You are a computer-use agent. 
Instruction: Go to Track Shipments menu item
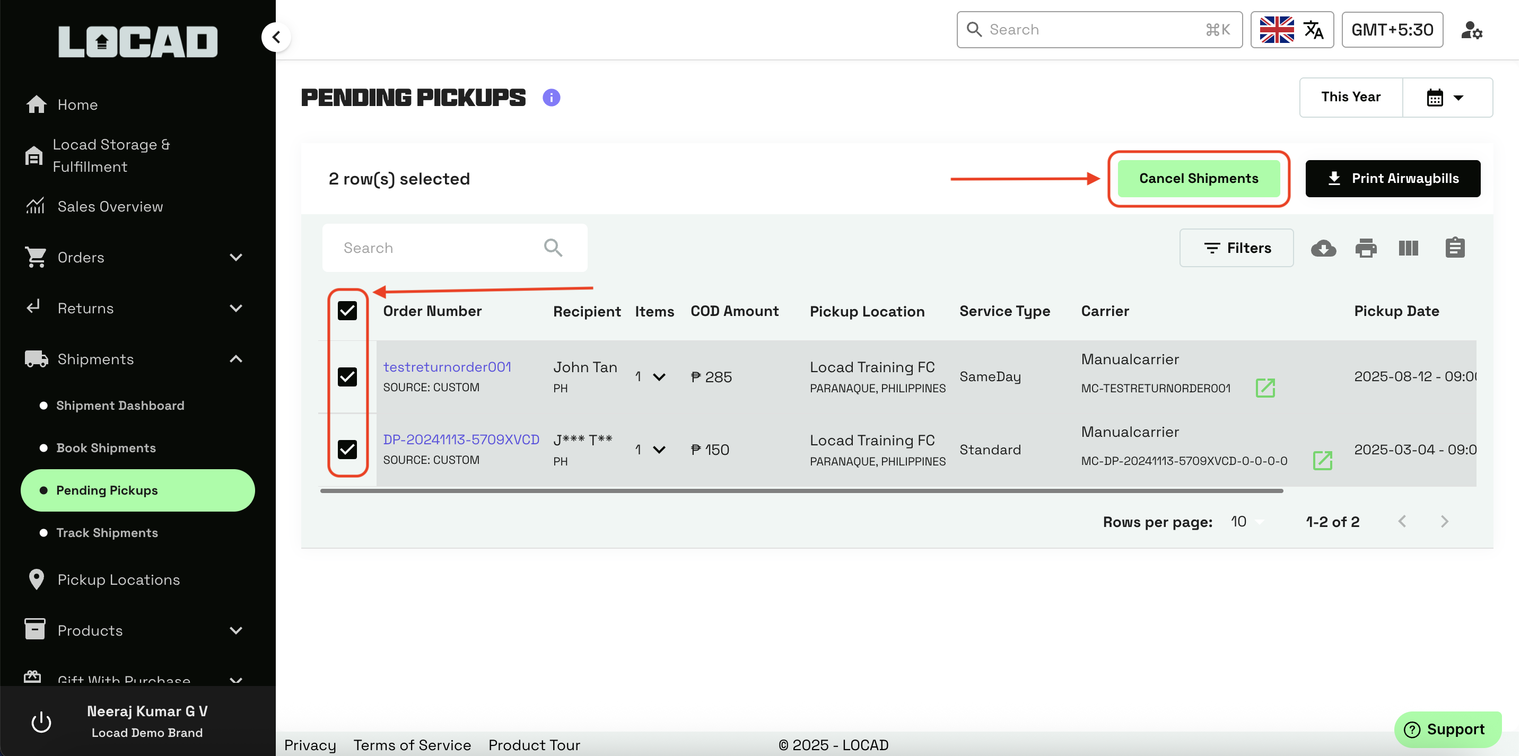click(x=107, y=532)
